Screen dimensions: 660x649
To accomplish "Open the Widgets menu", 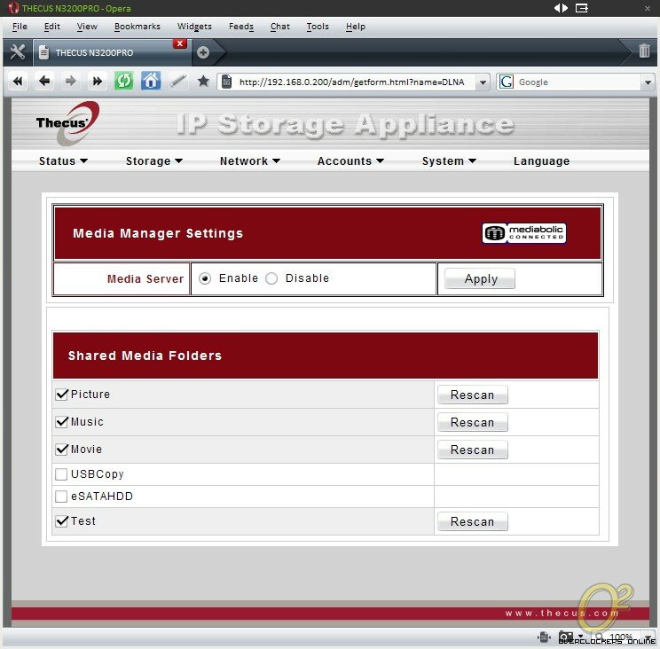I will [x=194, y=27].
